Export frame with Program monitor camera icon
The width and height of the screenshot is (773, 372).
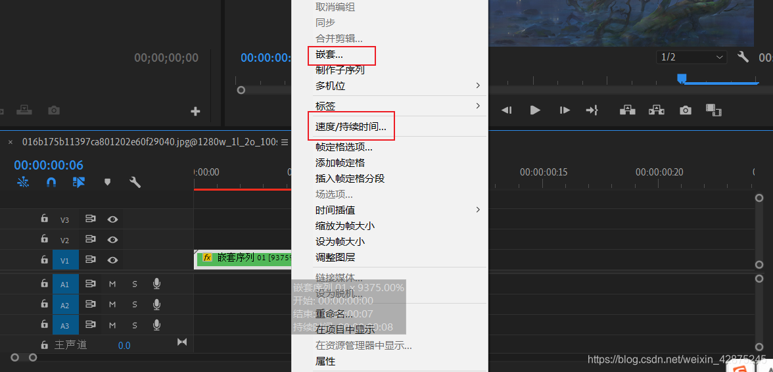(x=685, y=110)
